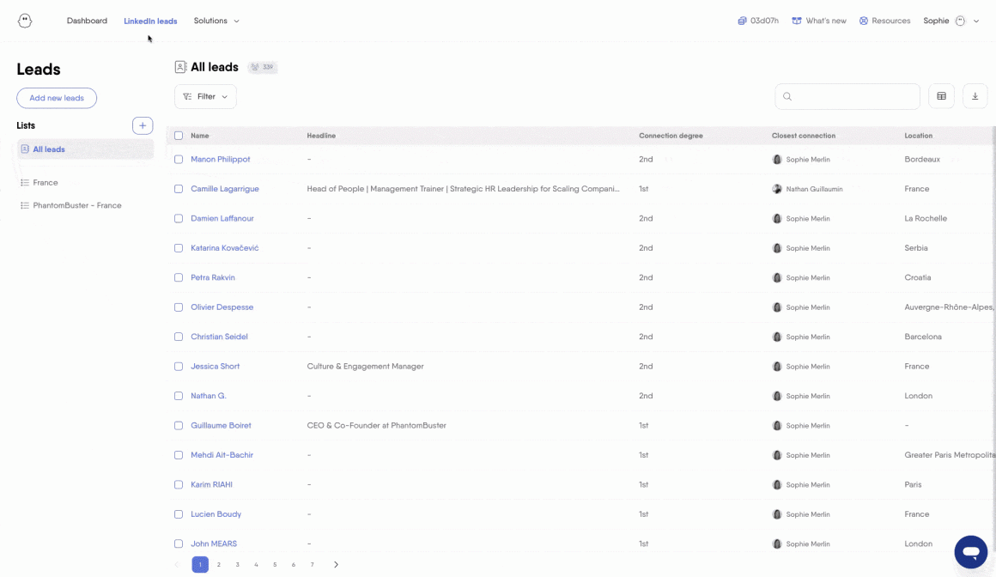Open the Solutions dropdown menu
Image resolution: width=996 pixels, height=577 pixels.
[216, 21]
